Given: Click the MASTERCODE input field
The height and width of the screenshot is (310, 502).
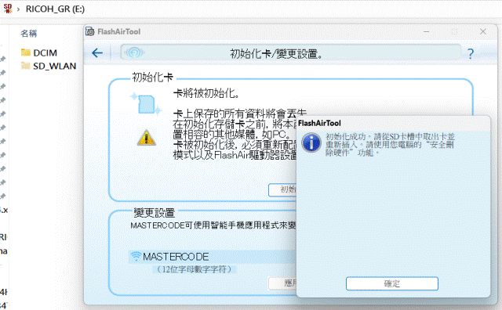Looking at the screenshot, I should 213,257.
